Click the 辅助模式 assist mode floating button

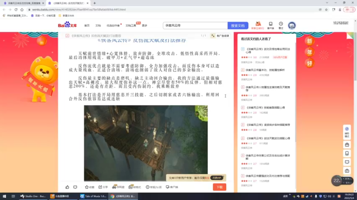tap(347, 132)
